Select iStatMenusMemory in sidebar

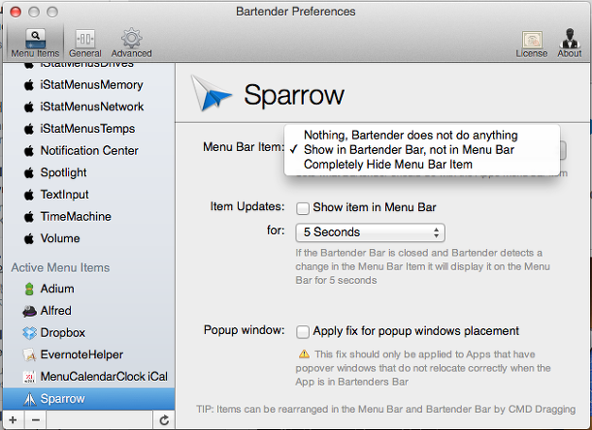coord(91,85)
